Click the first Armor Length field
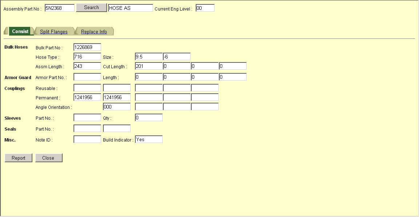Image resolution: width=419 pixels, height=217 pixels. 149,77
